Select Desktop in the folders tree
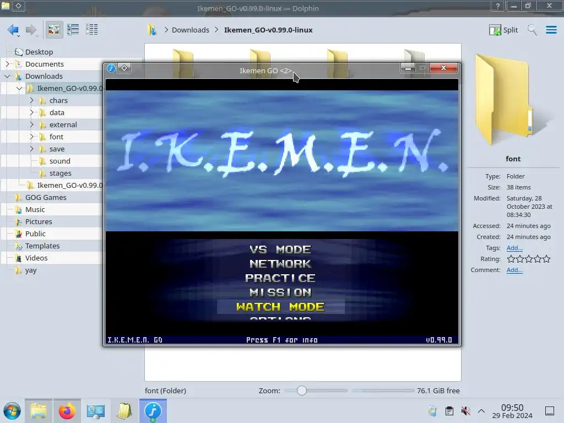564x423 pixels. click(x=39, y=52)
